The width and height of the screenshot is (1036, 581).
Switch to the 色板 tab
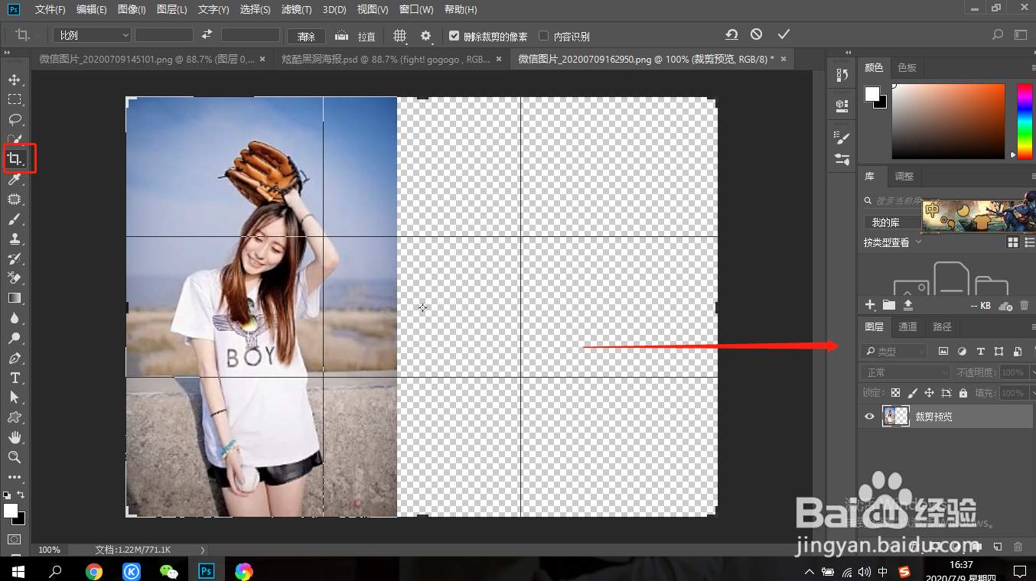click(x=907, y=68)
